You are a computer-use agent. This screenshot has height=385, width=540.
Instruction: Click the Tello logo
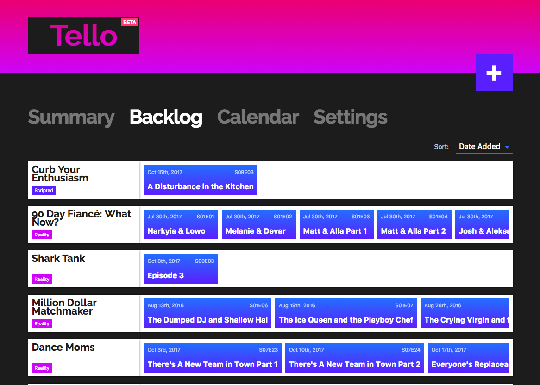pyautogui.click(x=83, y=36)
